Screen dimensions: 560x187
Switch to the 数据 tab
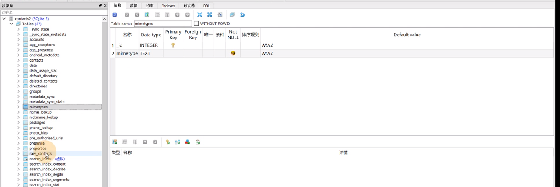click(x=133, y=6)
